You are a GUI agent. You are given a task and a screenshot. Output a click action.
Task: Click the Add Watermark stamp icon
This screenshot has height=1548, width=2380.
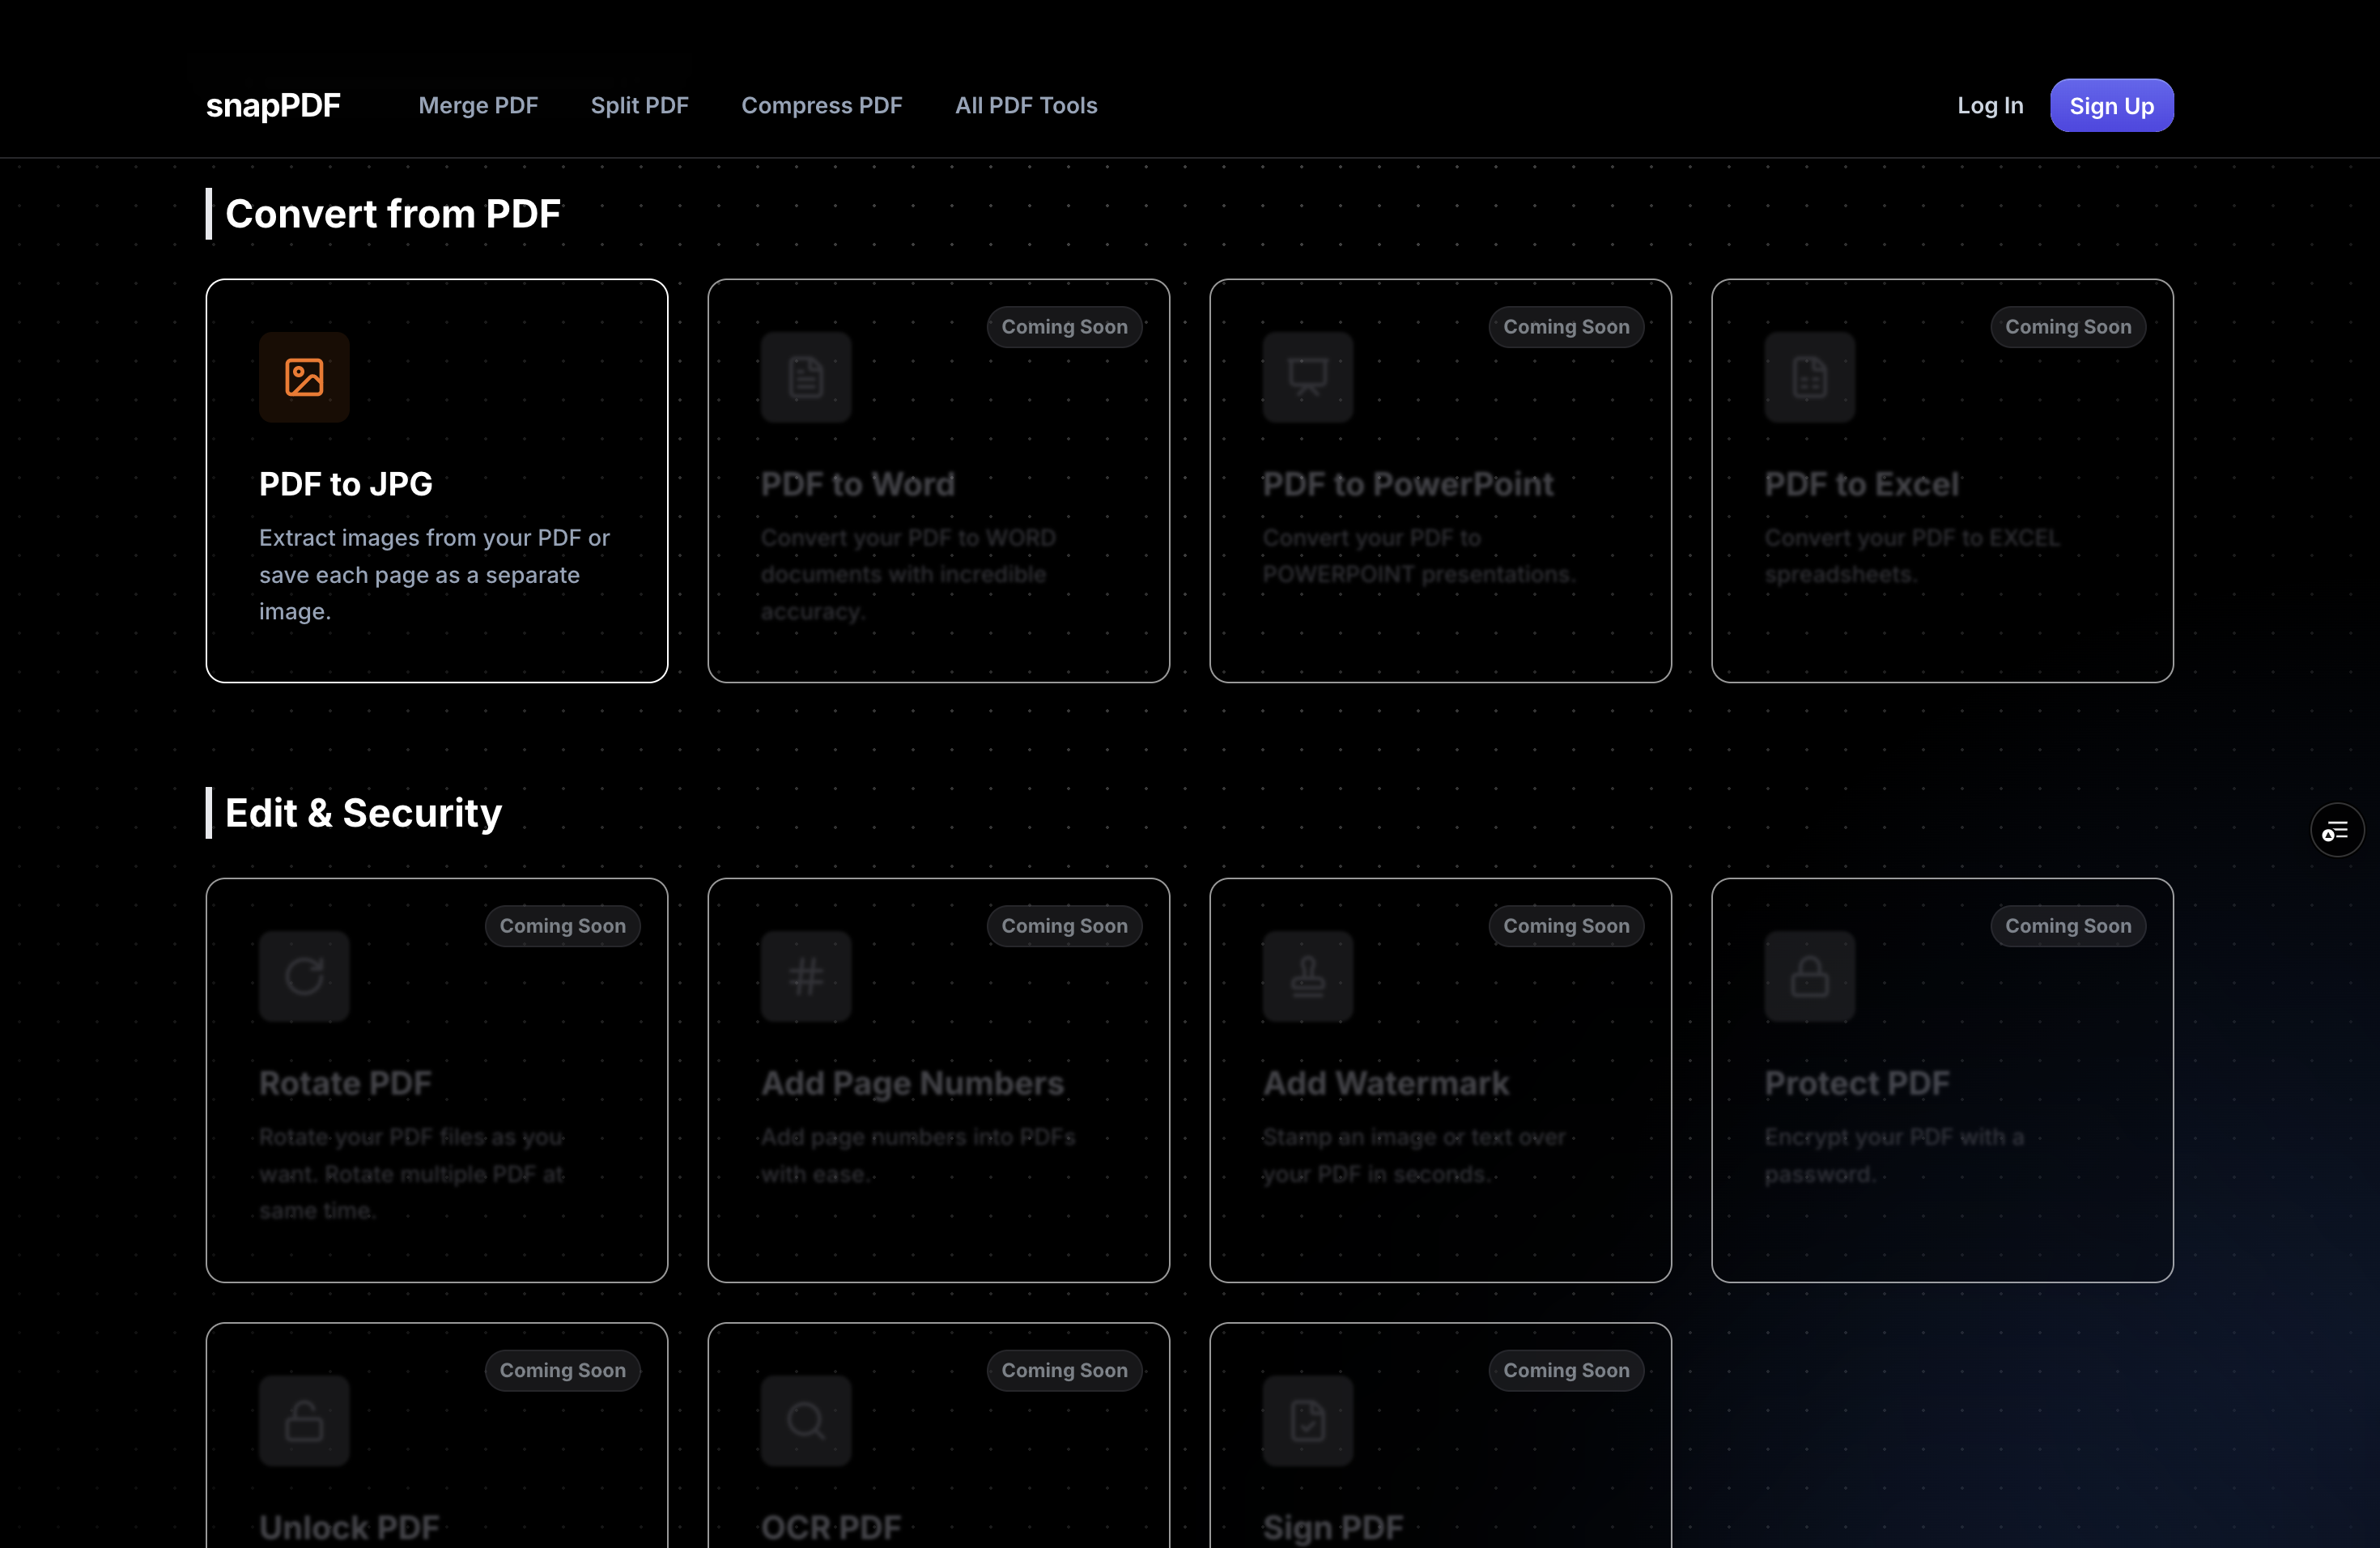1308,976
